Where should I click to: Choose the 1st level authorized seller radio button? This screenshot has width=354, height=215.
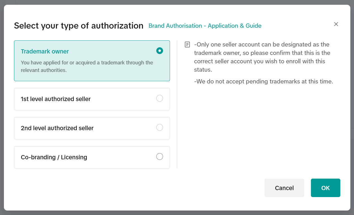click(160, 98)
